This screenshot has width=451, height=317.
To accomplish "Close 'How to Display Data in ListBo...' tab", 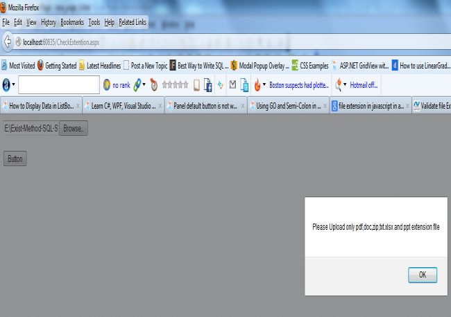I will coord(78,106).
